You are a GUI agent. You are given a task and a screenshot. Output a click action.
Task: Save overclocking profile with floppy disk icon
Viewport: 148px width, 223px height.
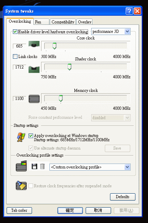tap(34, 166)
